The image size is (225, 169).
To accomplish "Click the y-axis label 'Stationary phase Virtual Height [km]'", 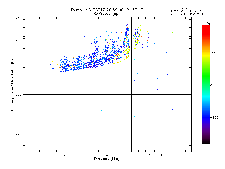I will (12, 84).
